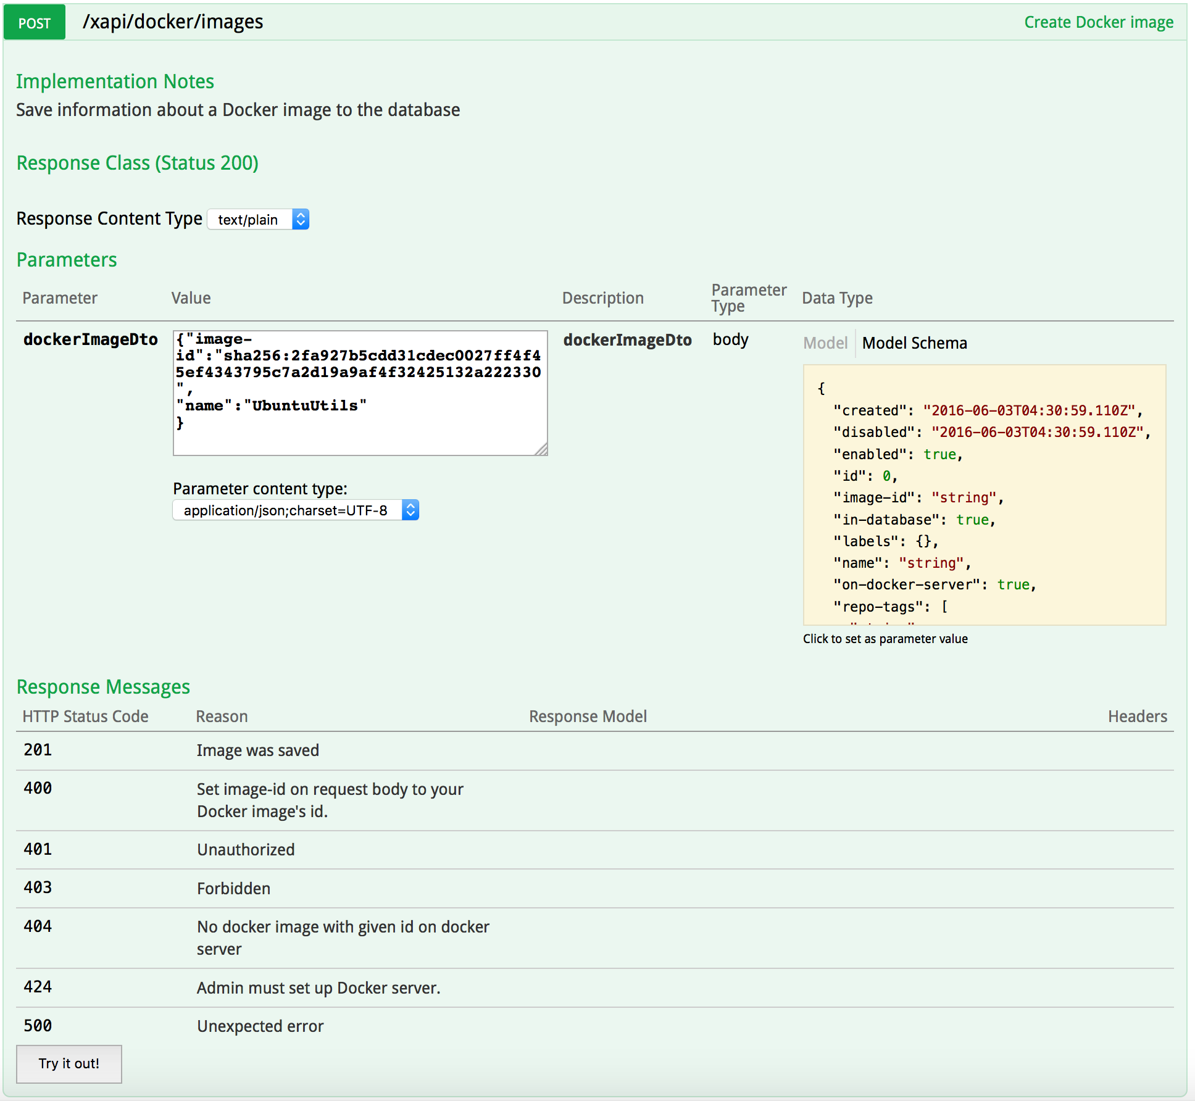Click the Create Docker image summary link

coord(1098,22)
